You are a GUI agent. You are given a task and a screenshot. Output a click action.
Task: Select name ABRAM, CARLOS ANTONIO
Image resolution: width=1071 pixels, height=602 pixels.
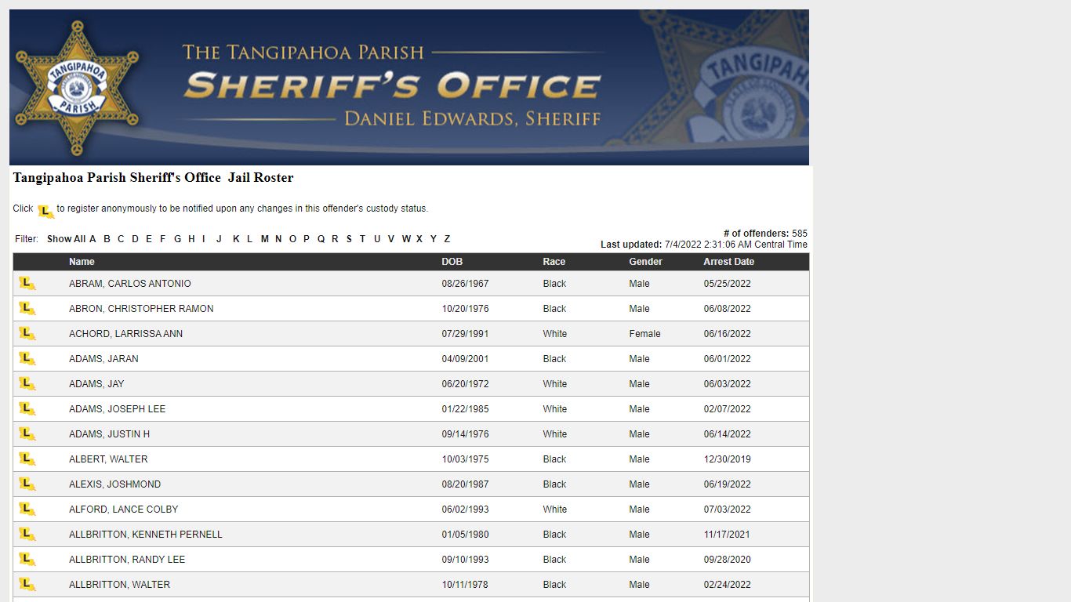pos(130,284)
